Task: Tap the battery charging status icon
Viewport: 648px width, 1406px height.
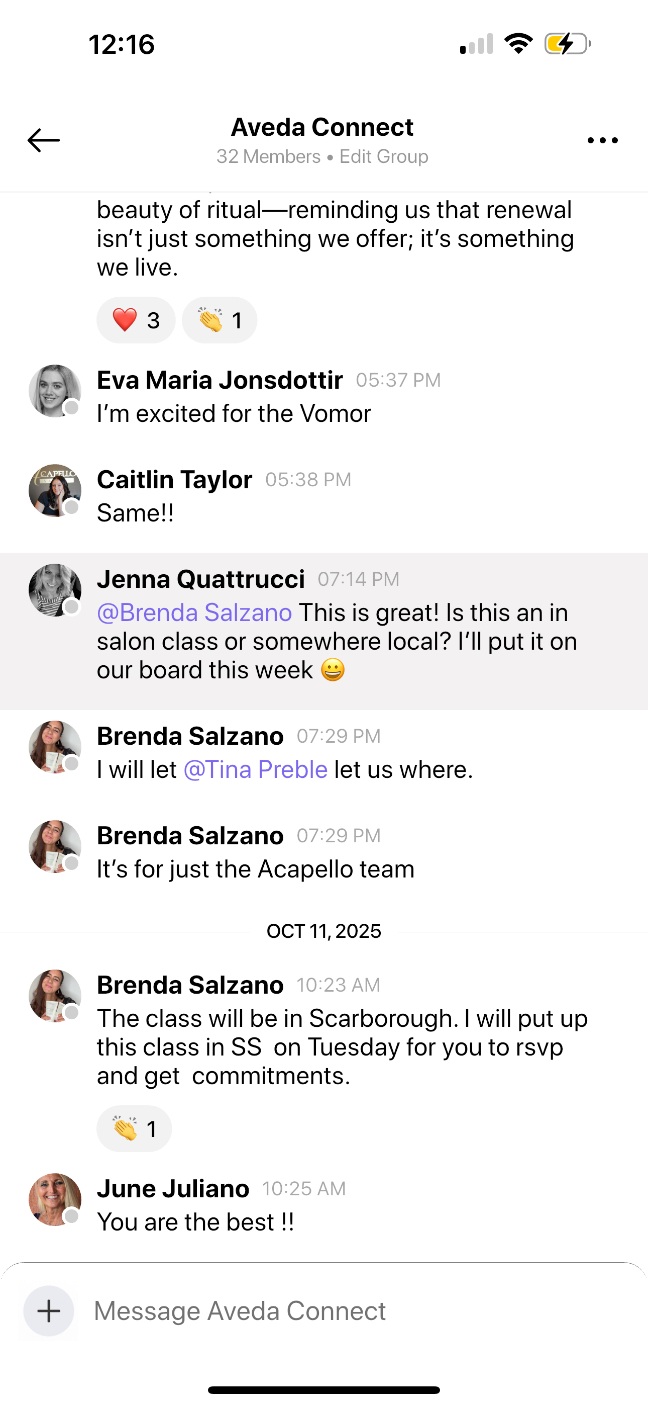Action: 568,44
